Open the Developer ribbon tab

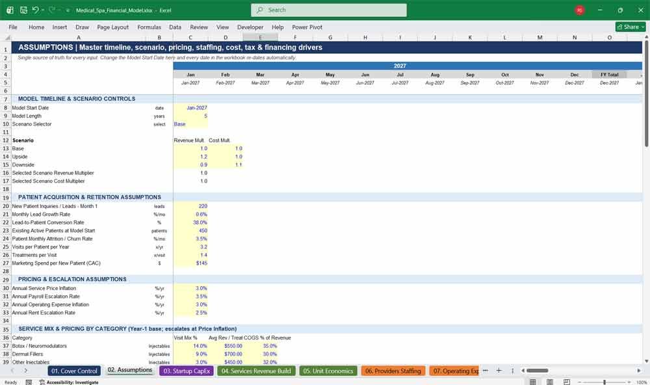(x=250, y=27)
